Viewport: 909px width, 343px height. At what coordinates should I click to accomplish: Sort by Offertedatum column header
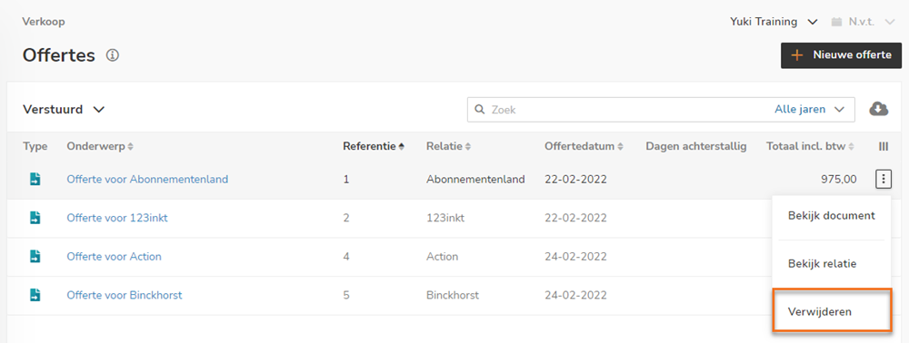click(584, 146)
